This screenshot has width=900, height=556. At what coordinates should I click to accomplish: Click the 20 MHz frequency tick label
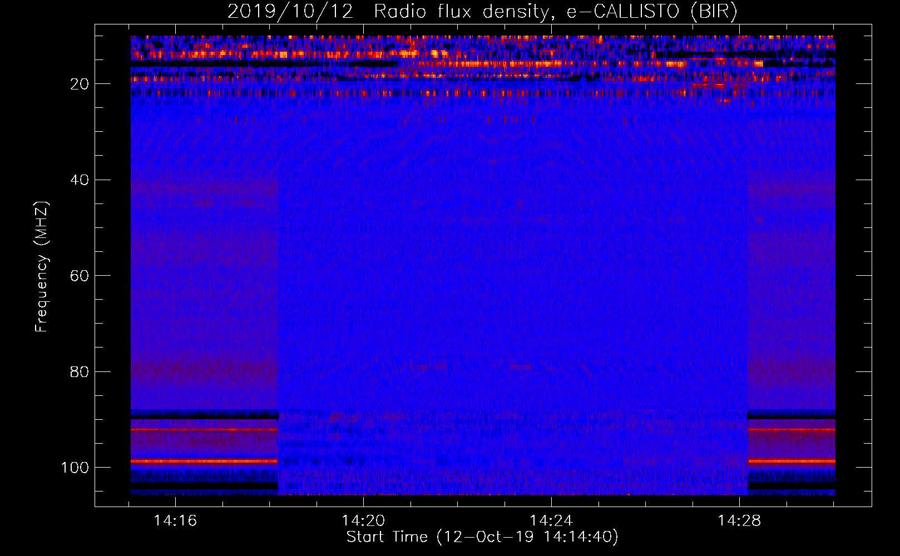click(80, 84)
